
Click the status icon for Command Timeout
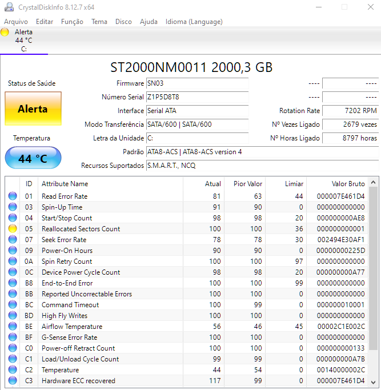pyautogui.click(x=13, y=304)
